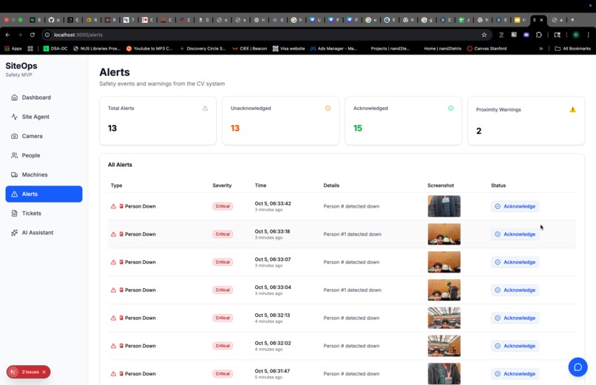
Task: Open screenshot thumbnail for 06:32:13 alert
Action: [444, 318]
